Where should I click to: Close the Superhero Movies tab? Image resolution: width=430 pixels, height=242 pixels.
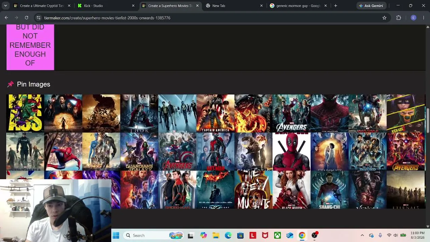point(197,6)
